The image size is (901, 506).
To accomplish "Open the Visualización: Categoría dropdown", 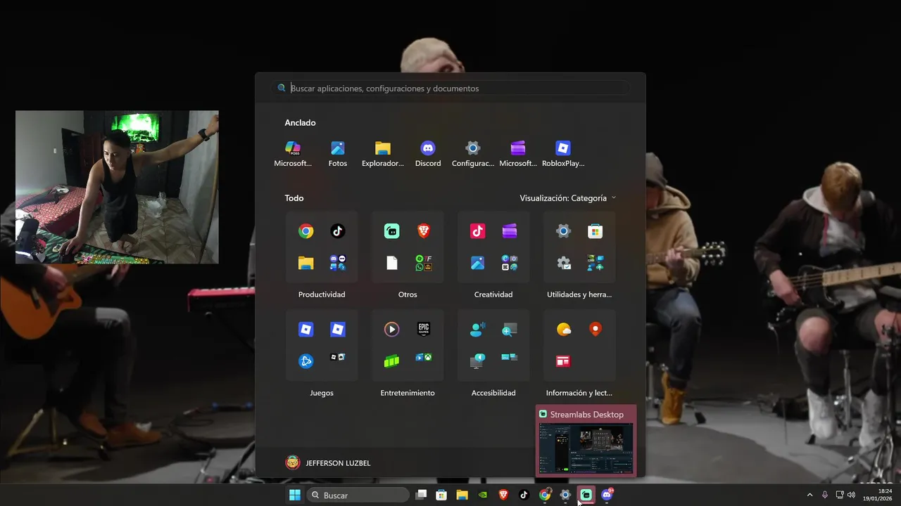I will coord(567,198).
